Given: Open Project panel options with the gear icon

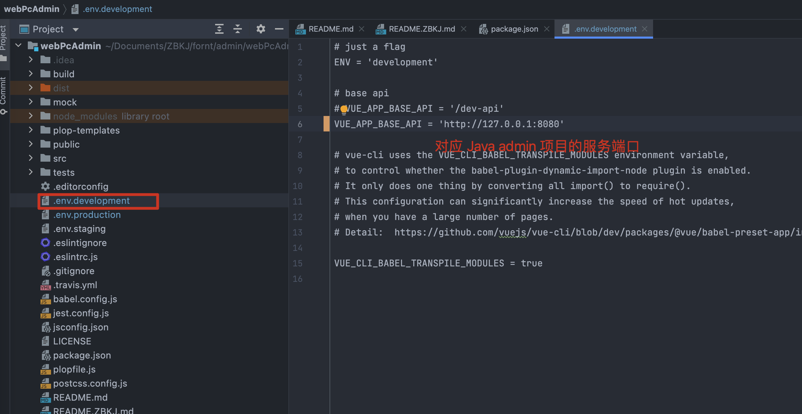Looking at the screenshot, I should (x=261, y=29).
